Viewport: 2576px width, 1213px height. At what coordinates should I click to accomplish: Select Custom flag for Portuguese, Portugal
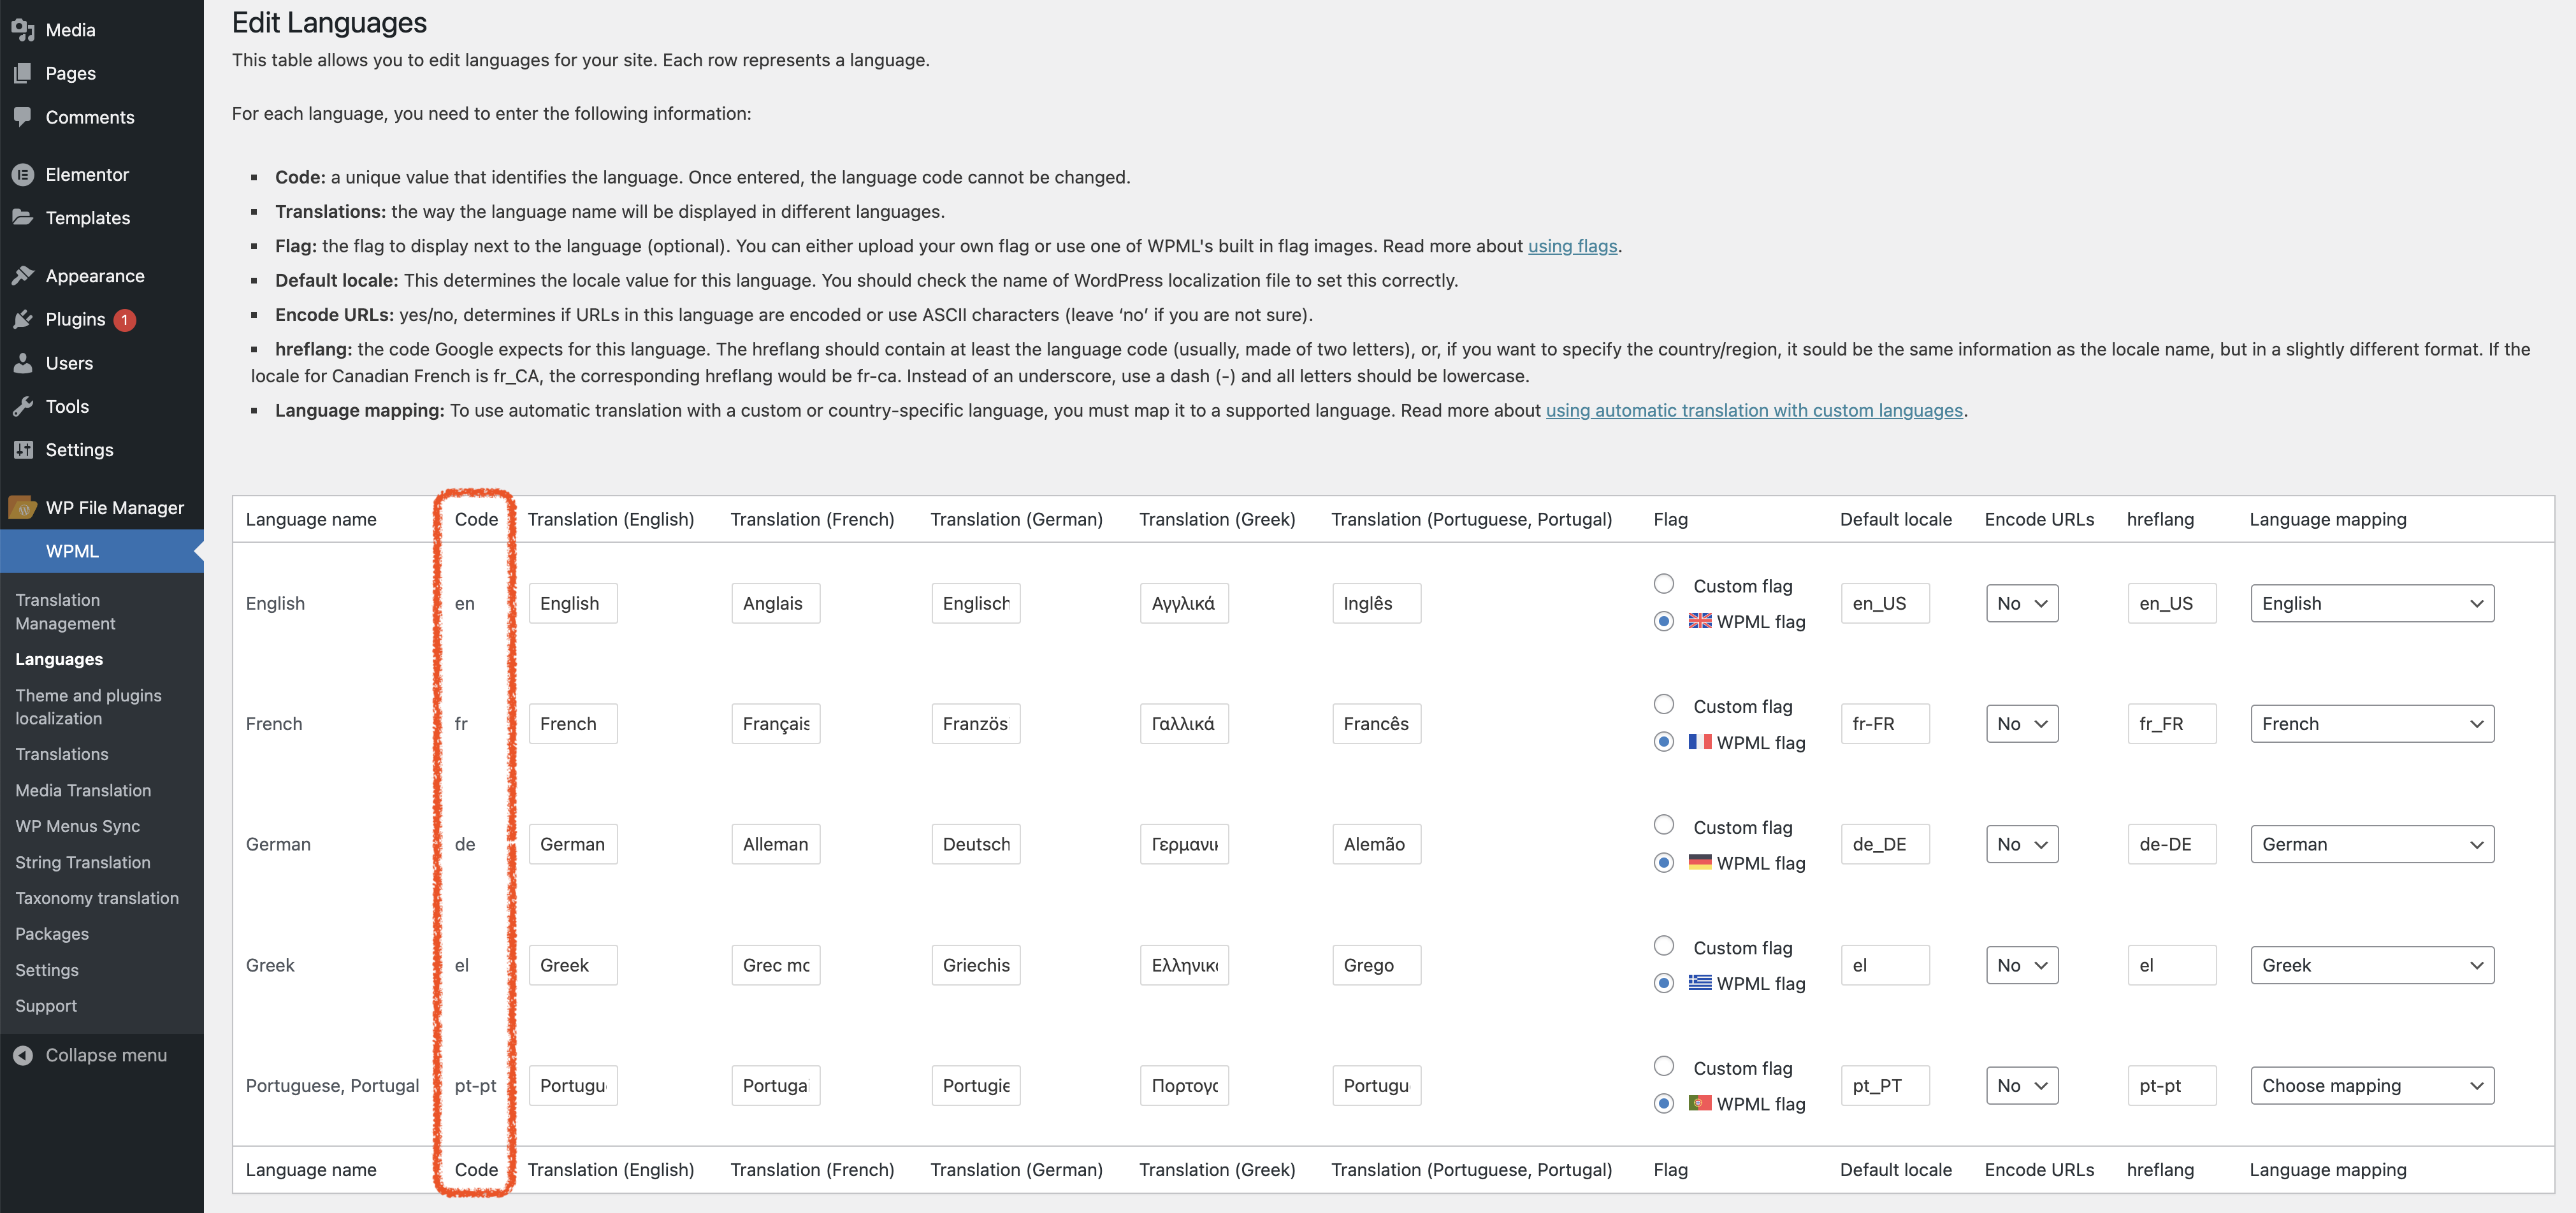click(1664, 1066)
